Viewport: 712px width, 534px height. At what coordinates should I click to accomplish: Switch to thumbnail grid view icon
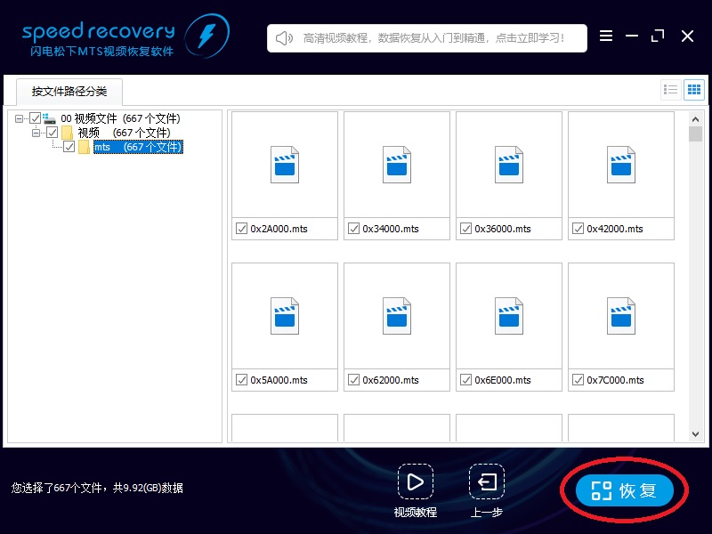694,90
